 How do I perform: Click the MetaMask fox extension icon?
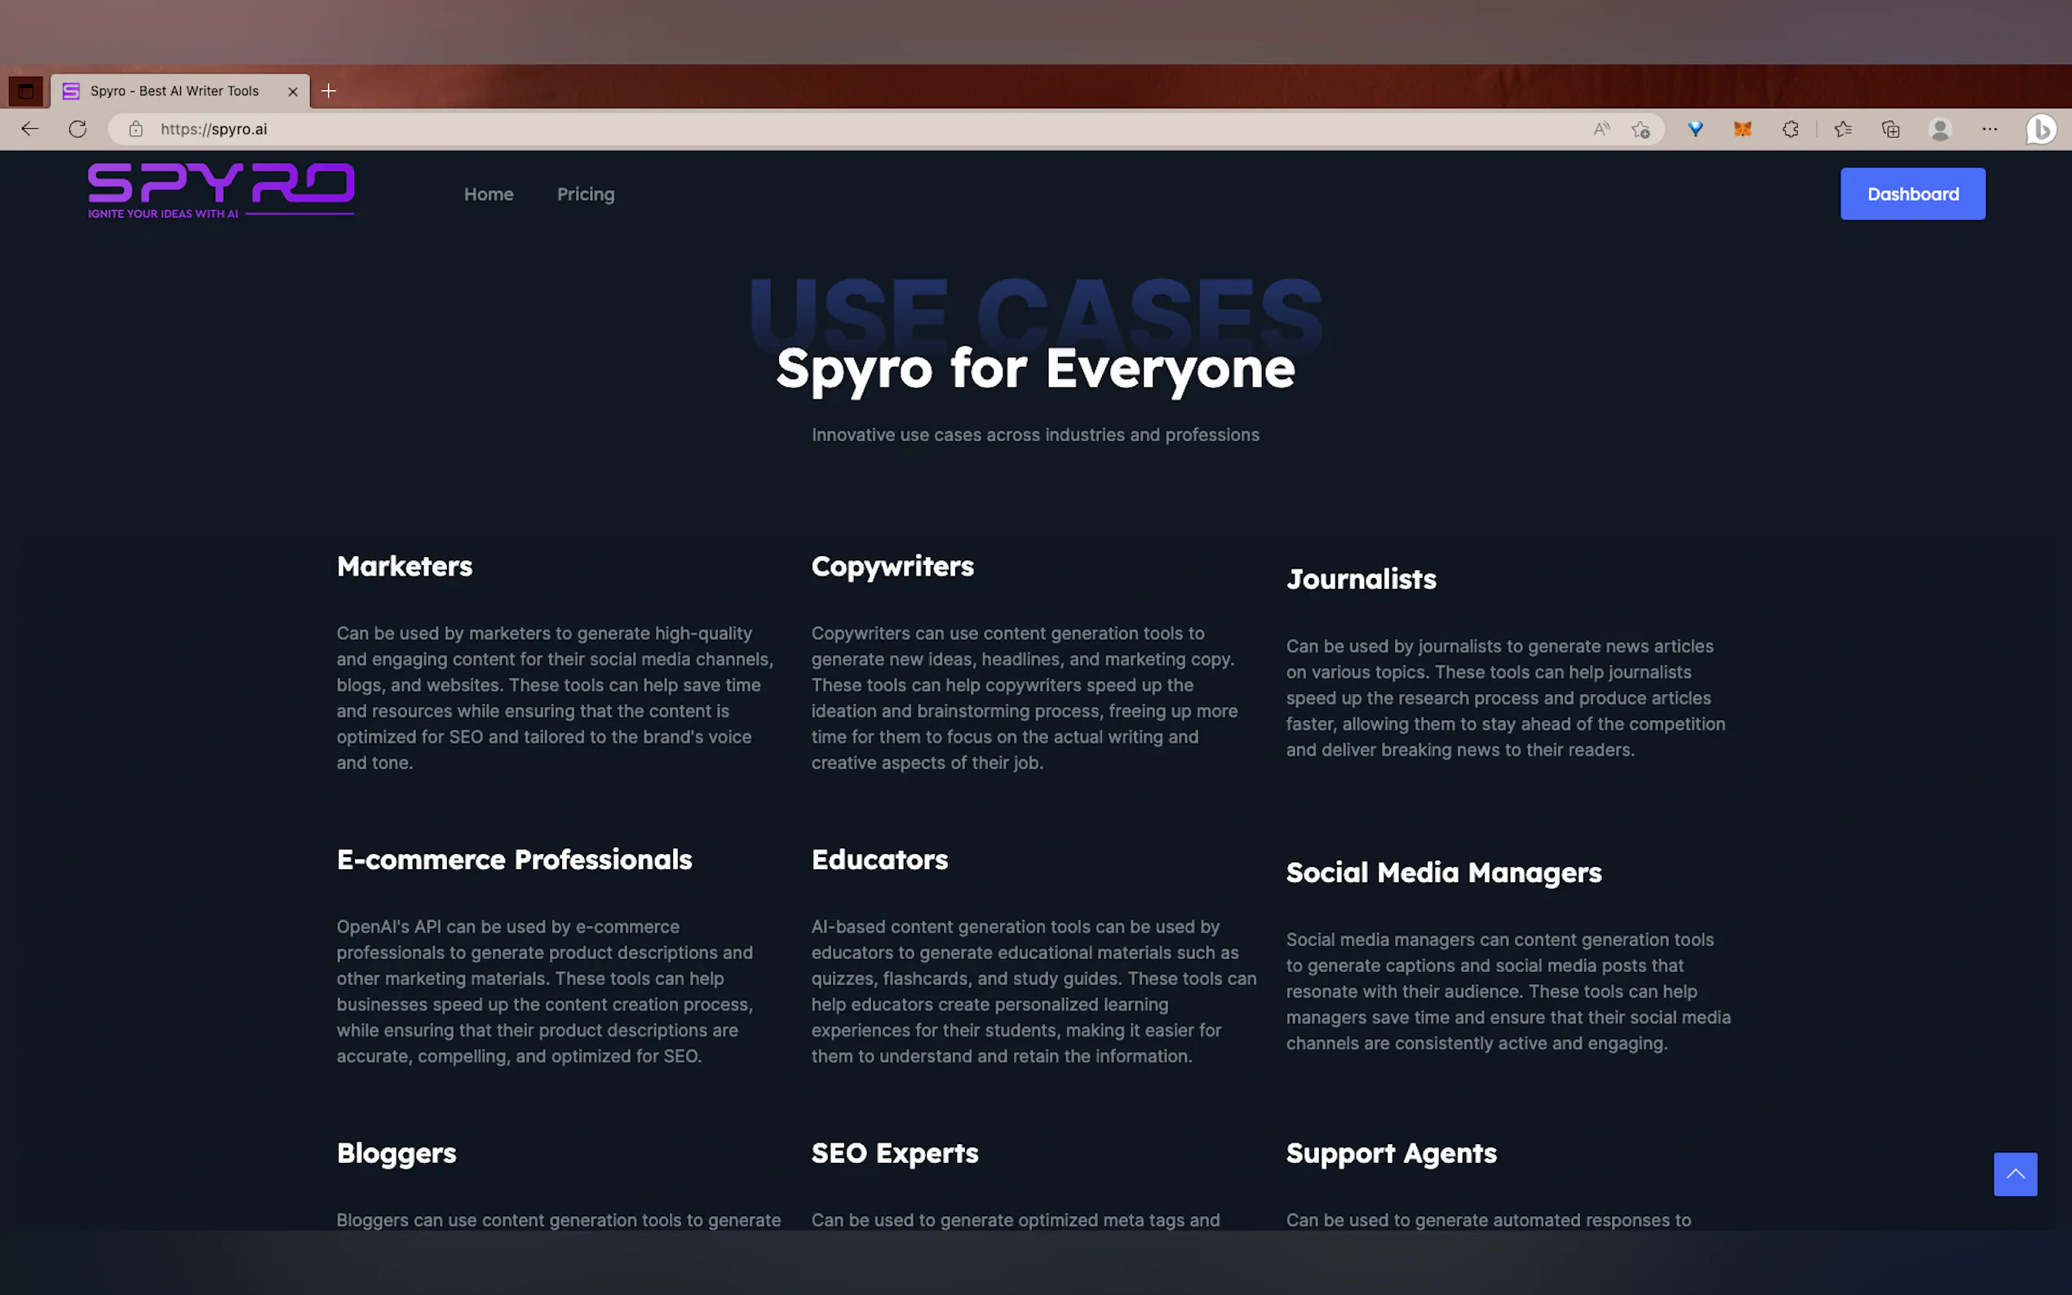(x=1742, y=130)
